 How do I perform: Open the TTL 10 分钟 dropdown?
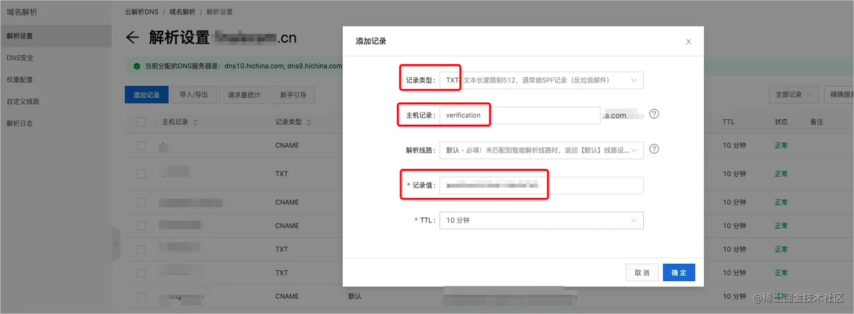pos(541,220)
